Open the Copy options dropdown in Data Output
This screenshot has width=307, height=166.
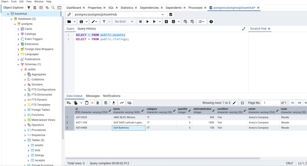(x=81, y=103)
